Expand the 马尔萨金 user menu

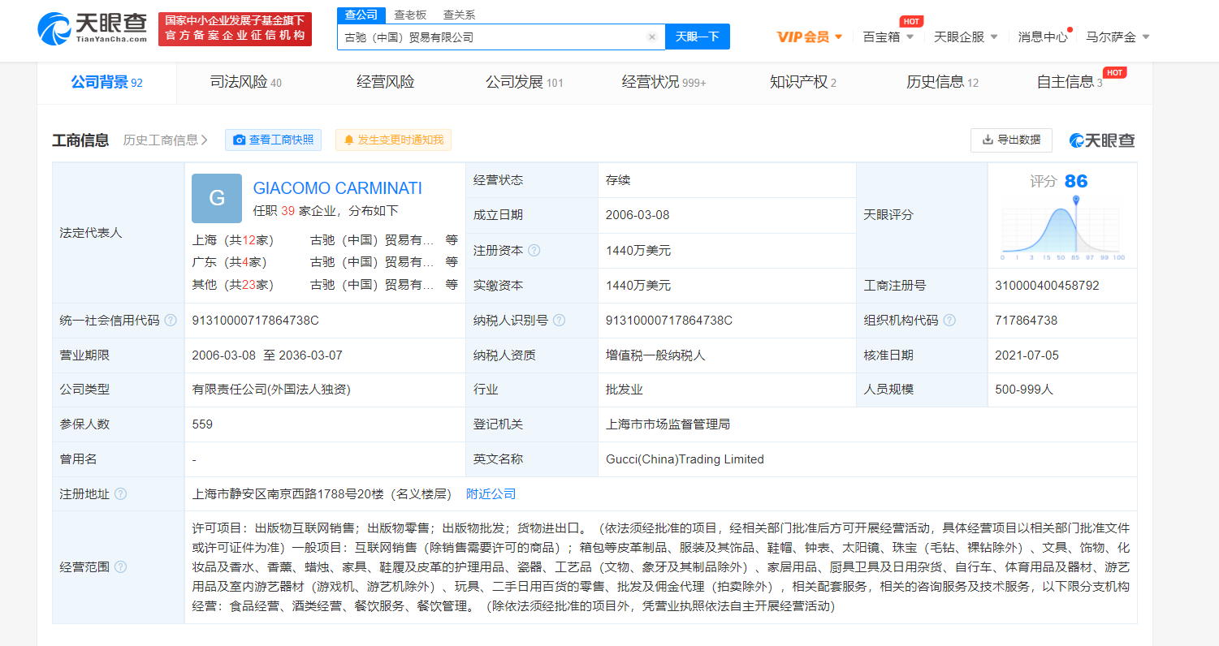point(1117,37)
